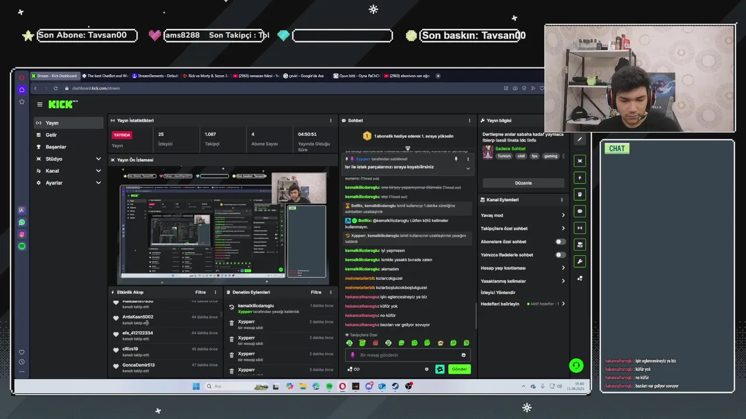The height and width of the screenshot is (419, 746).
Task: Open Kanal Eylemleri three-dot menu
Action: pyautogui.click(x=562, y=200)
